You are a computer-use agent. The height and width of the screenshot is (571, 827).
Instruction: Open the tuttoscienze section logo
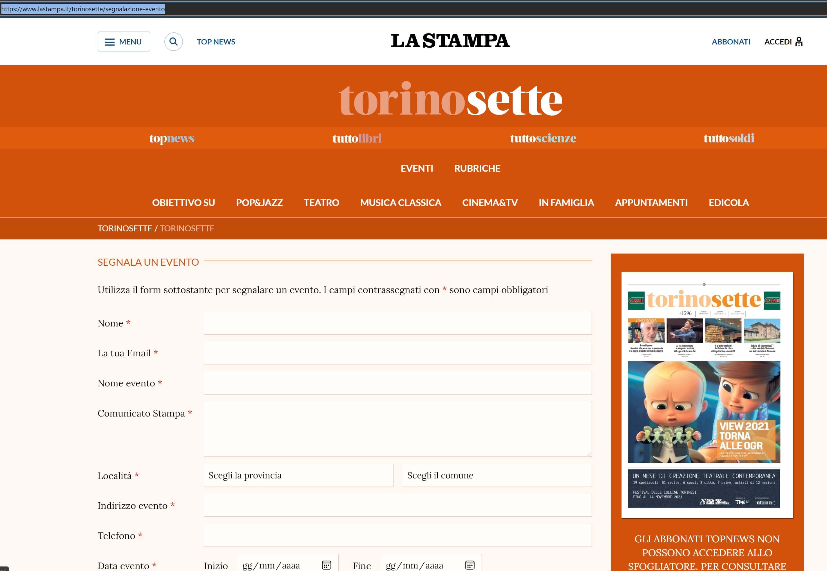point(543,138)
